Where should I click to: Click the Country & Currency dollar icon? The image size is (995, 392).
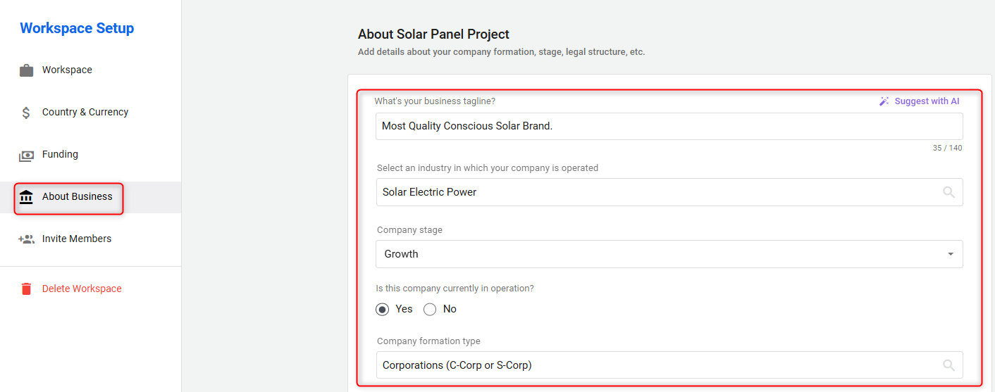(x=26, y=113)
